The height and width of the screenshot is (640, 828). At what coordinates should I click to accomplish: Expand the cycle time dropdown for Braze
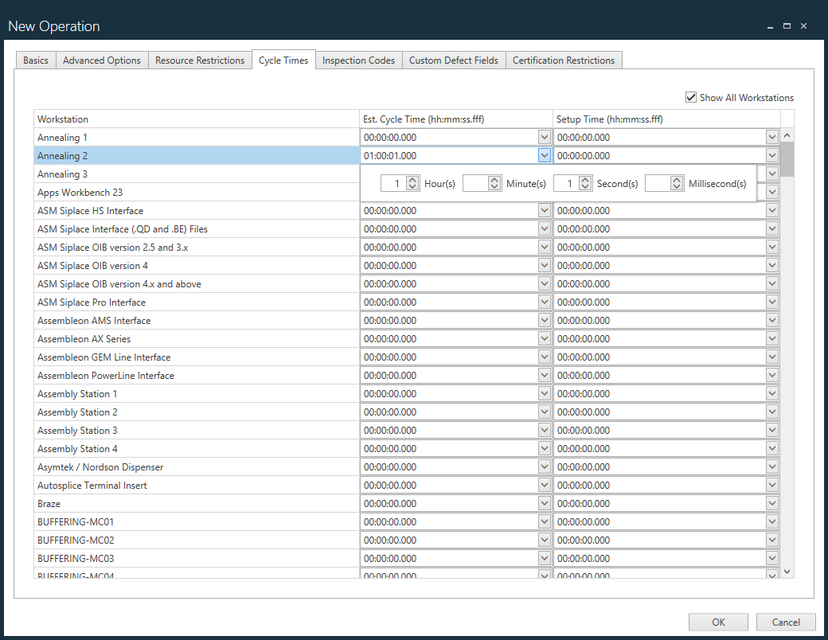tap(544, 503)
